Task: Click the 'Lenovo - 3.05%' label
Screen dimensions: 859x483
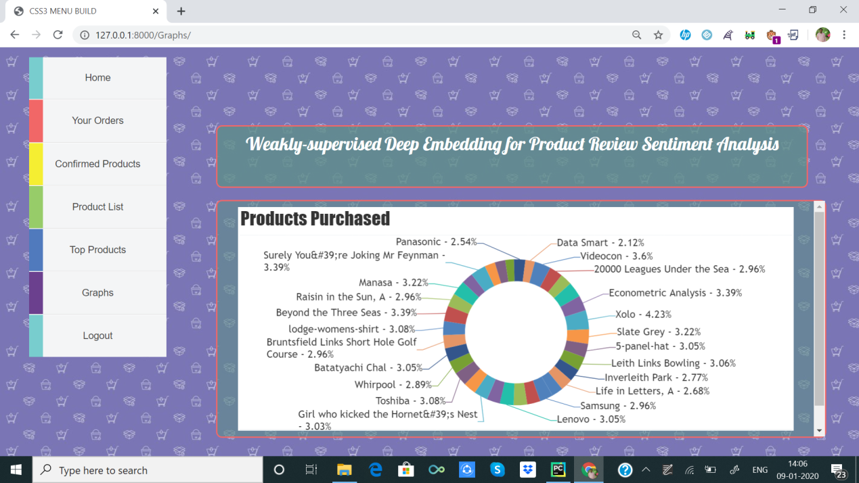Action: click(x=591, y=419)
